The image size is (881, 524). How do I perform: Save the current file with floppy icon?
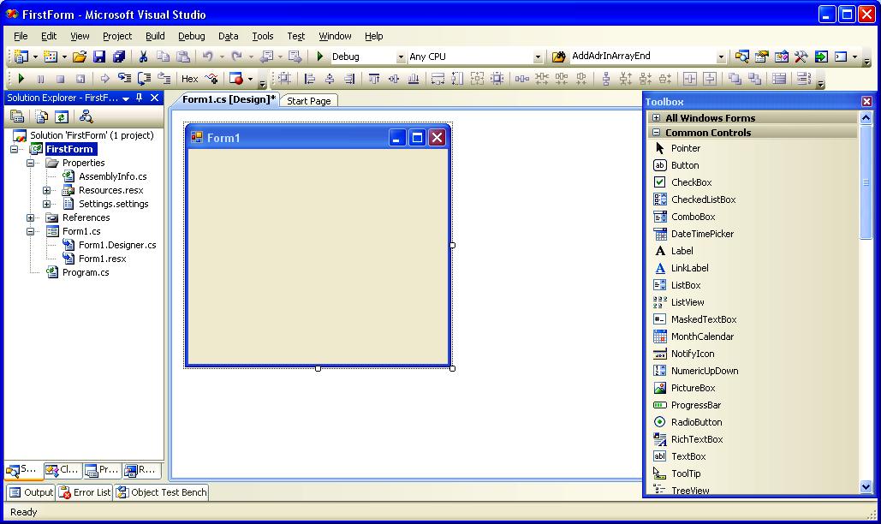[x=99, y=57]
